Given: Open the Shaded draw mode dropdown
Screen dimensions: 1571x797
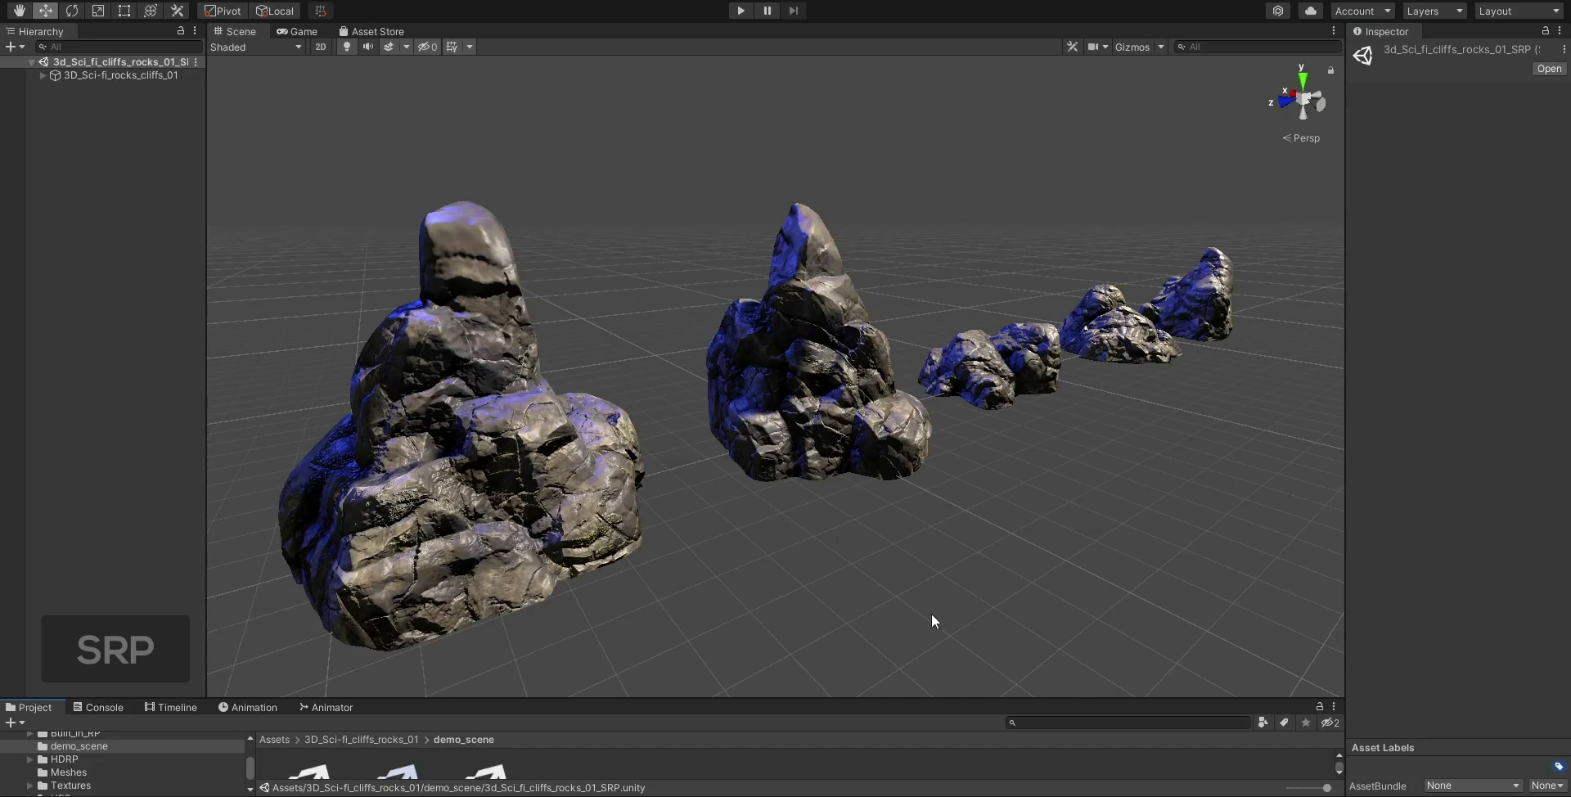Looking at the screenshot, I should click(x=256, y=47).
